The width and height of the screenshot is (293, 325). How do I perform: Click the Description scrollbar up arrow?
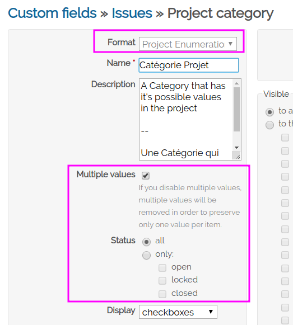coord(236,83)
